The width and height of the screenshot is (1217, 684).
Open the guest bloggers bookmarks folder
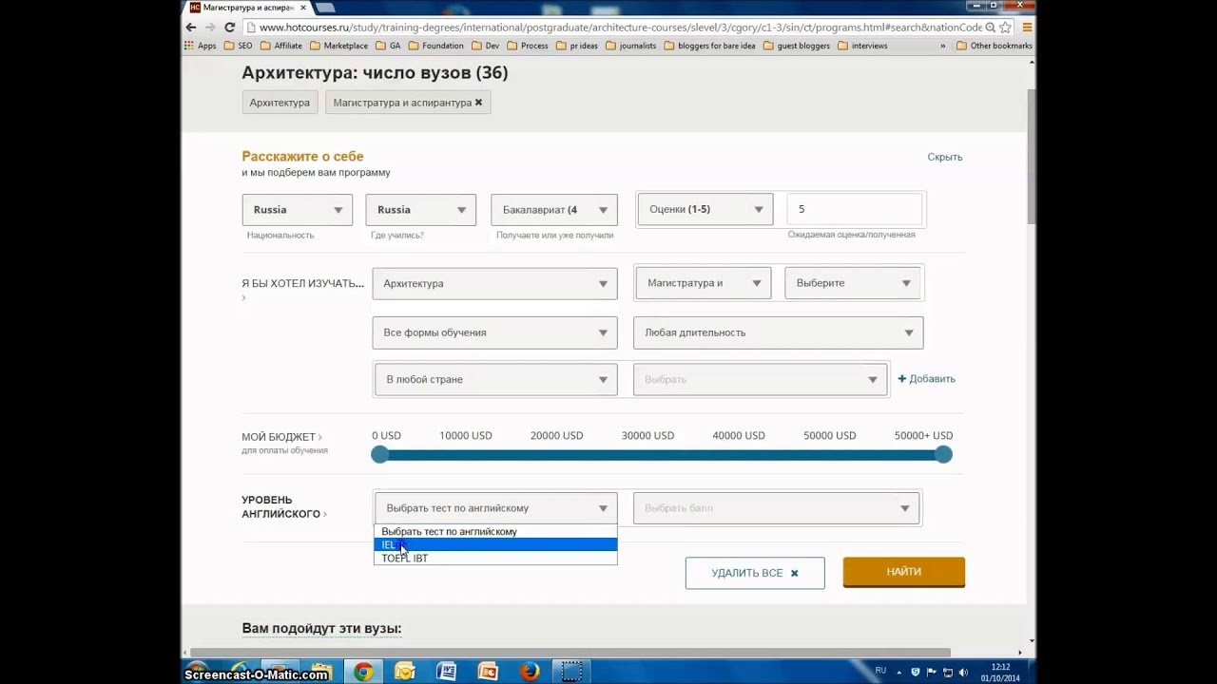pos(797,46)
